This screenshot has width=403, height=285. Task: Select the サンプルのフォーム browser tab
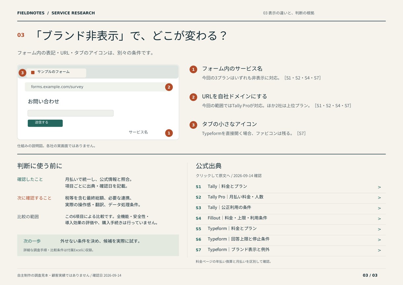56,73
